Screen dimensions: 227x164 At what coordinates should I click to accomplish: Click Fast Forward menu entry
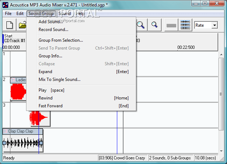point(81,106)
